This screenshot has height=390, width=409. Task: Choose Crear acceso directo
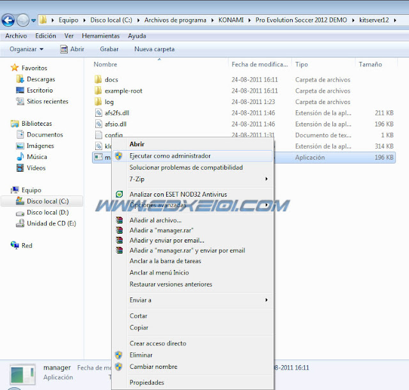tap(192, 343)
